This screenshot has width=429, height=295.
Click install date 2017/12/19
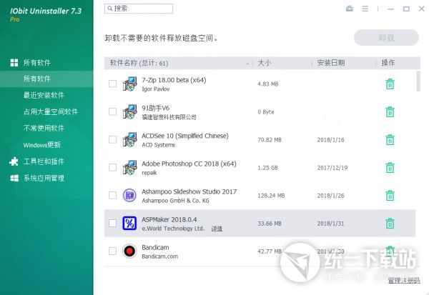click(332, 168)
